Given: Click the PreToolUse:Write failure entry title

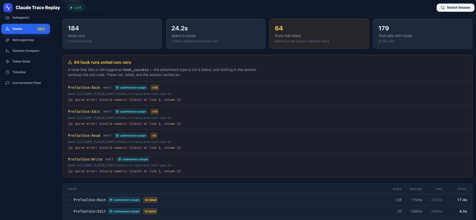Looking at the screenshot, I should (x=85, y=159).
